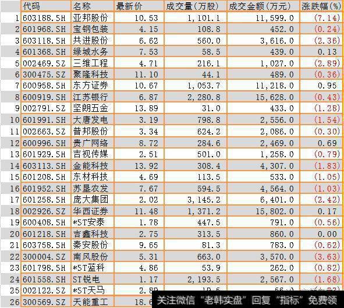Select row number 12
The image size is (344, 308).
tap(15, 143)
